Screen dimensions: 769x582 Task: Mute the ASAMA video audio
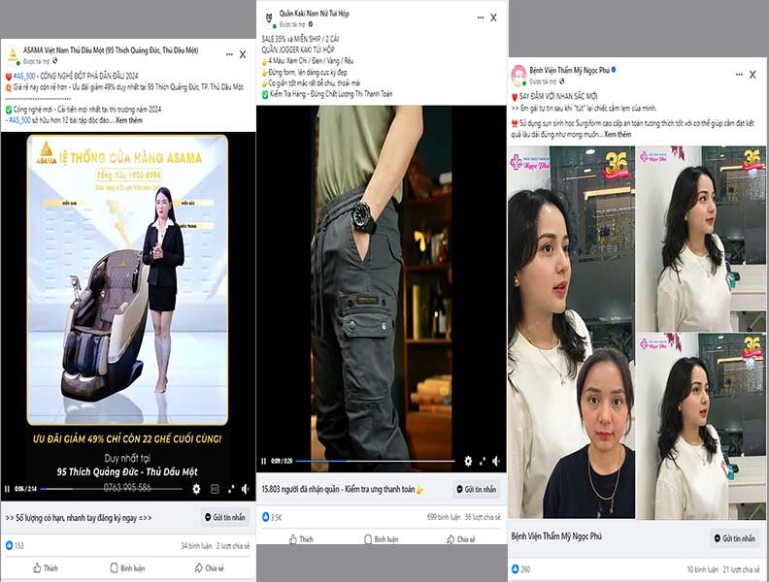(245, 490)
